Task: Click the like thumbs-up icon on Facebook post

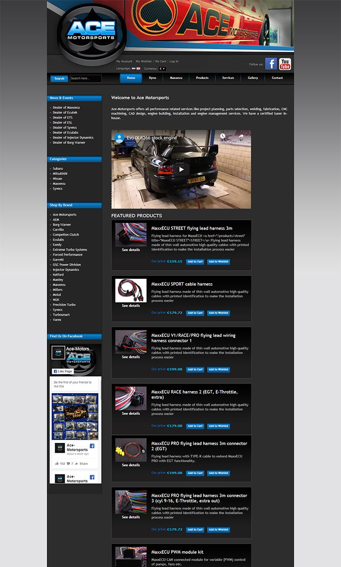Action: pos(57,463)
